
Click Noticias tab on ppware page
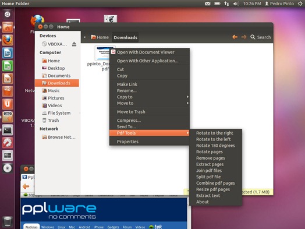pyautogui.click(x=31, y=227)
